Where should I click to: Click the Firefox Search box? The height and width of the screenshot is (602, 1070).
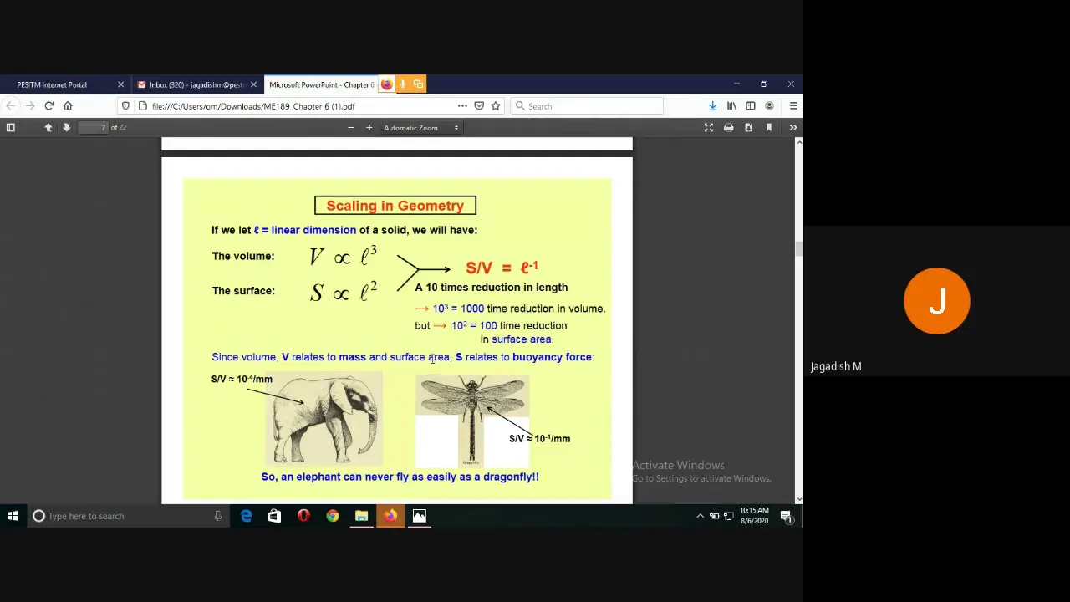(x=586, y=106)
